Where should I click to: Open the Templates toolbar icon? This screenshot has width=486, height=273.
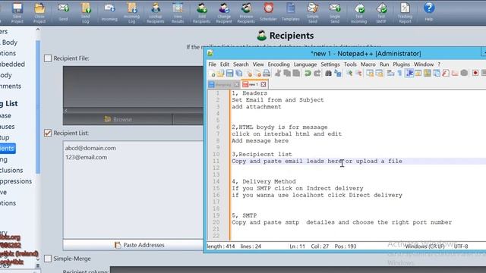(x=291, y=12)
